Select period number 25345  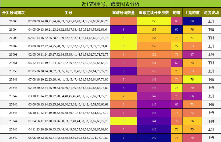[13, 113]
